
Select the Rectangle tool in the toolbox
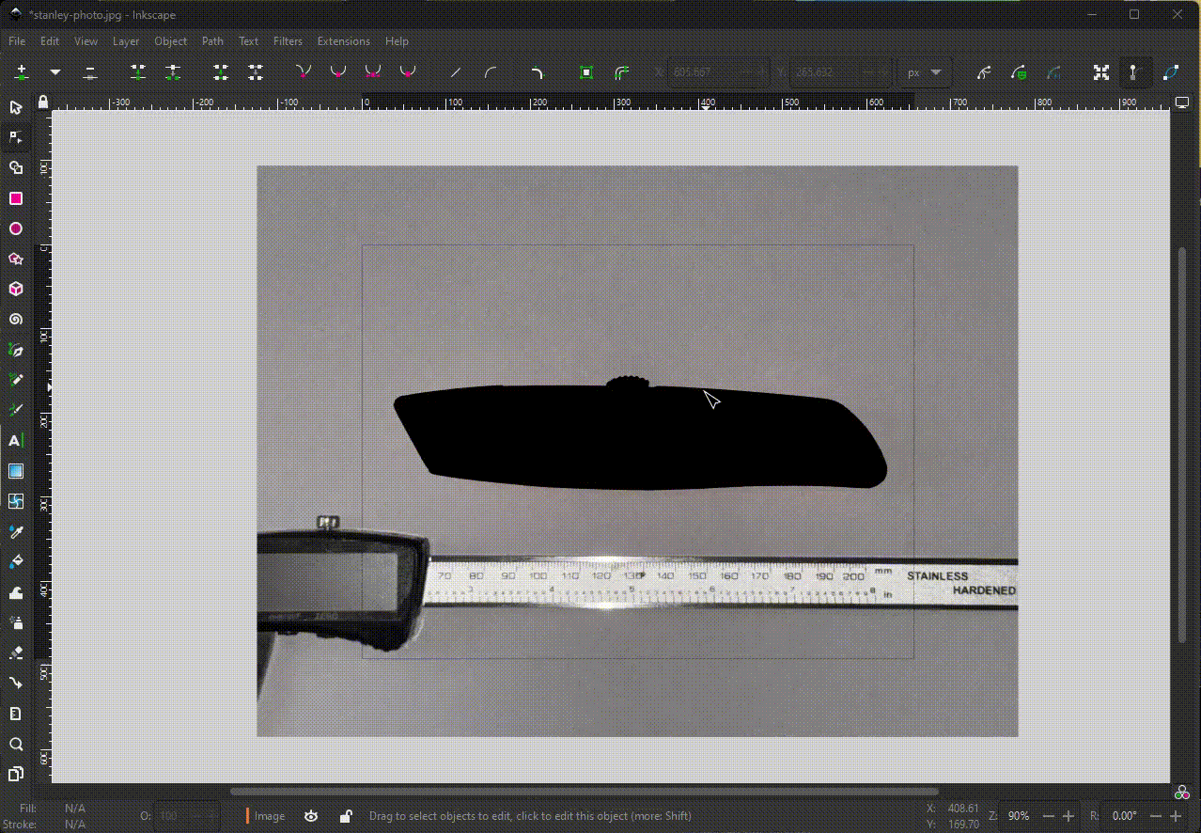[16, 198]
